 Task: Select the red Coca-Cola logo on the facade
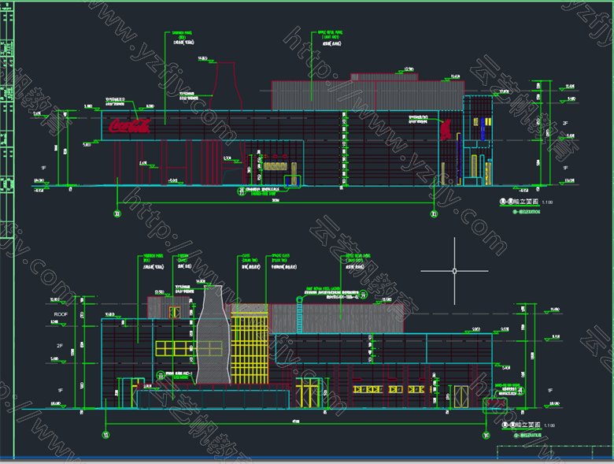(x=130, y=126)
